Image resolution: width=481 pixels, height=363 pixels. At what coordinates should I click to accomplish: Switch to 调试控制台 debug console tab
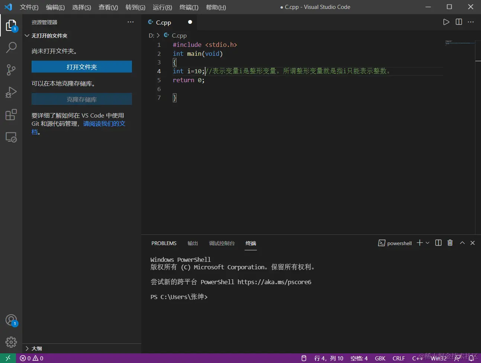pos(222,243)
